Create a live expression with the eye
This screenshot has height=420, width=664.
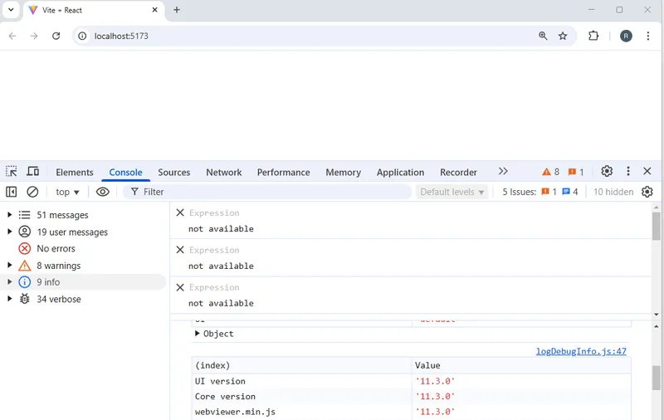tap(102, 192)
